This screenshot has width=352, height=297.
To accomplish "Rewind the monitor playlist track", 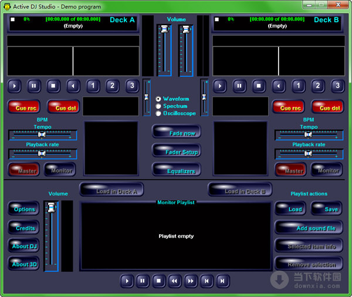I will (174, 281).
